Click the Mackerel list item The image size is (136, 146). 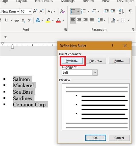point(23,86)
